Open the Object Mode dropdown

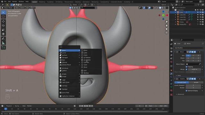click(x=8, y=8)
